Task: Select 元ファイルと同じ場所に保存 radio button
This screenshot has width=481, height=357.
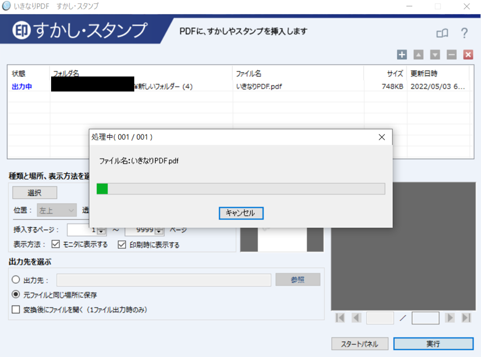Action: (16, 294)
